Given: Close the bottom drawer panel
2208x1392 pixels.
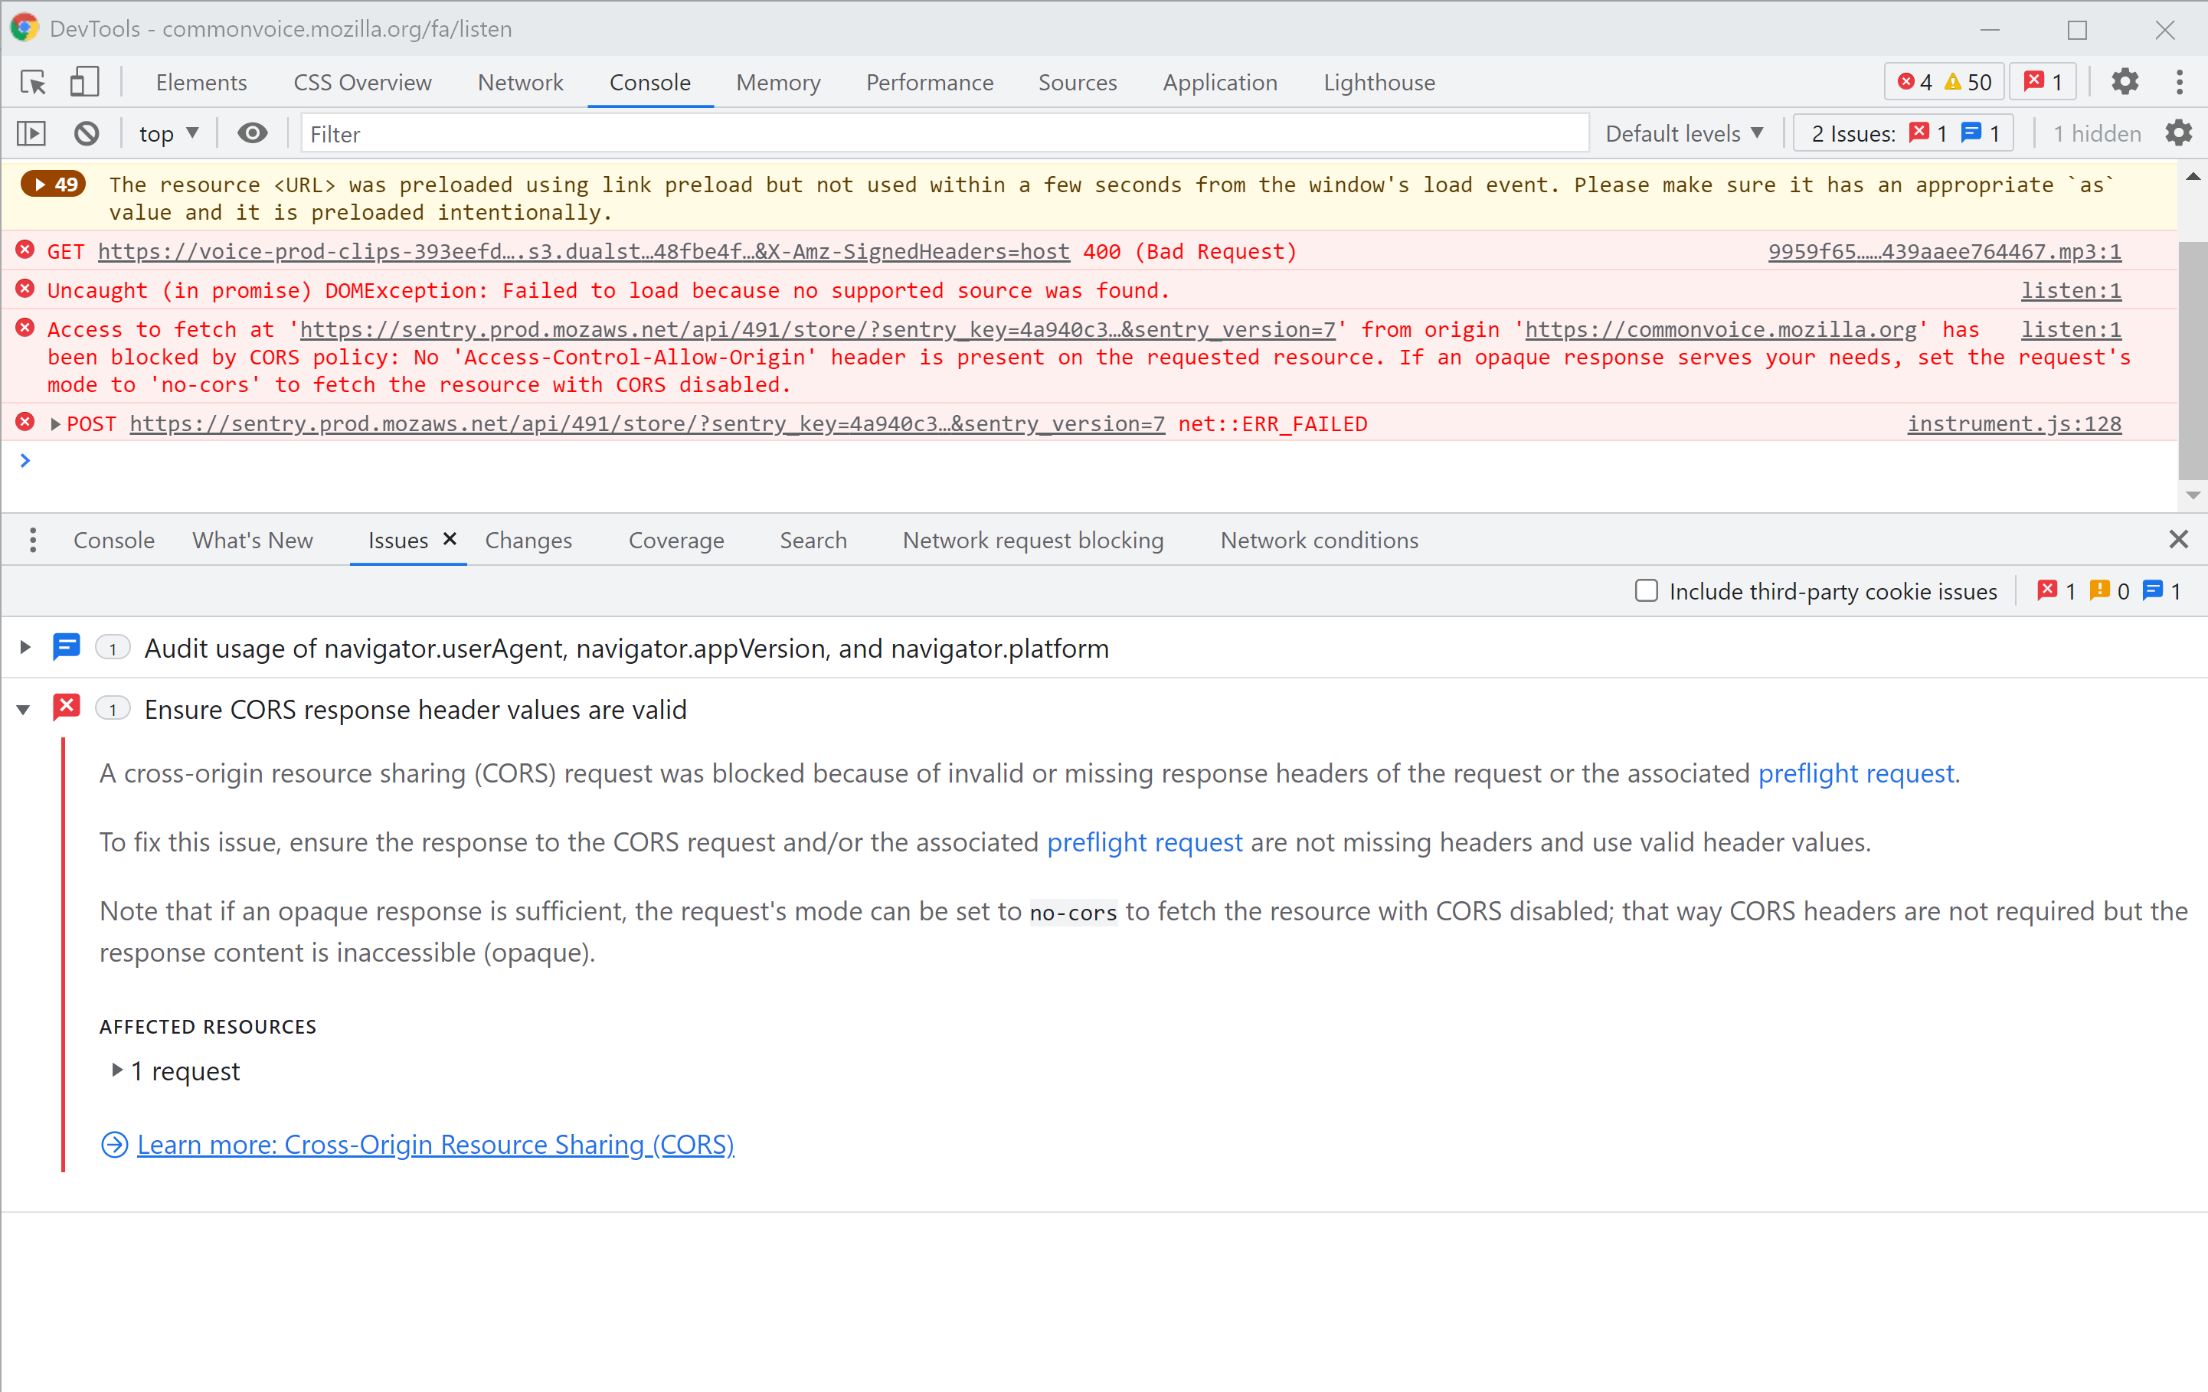Looking at the screenshot, I should click(x=2179, y=539).
